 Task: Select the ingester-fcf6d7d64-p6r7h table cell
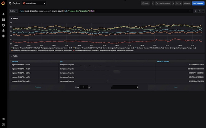[34, 77]
